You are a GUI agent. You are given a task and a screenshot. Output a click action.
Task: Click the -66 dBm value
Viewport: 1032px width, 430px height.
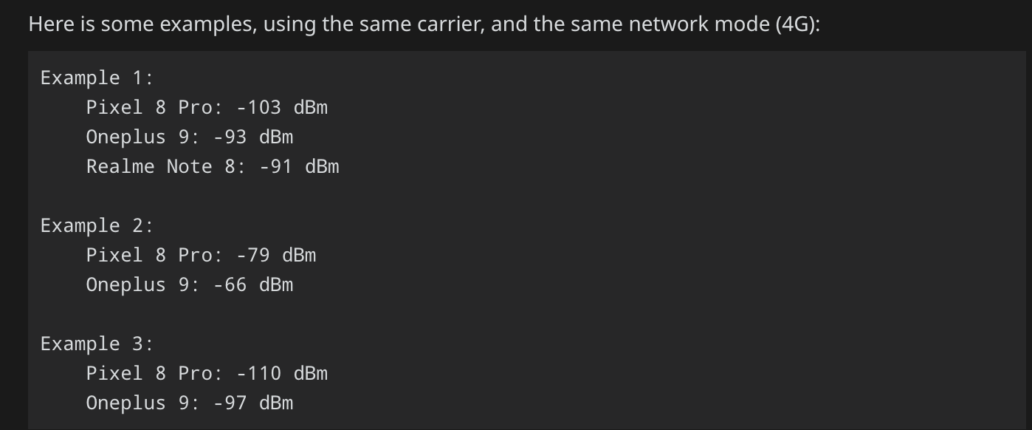[253, 284]
